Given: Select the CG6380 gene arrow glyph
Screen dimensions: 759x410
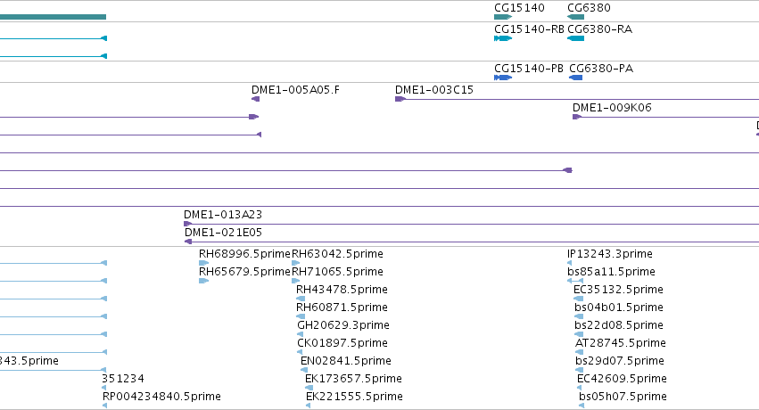Looking at the screenshot, I should (x=575, y=17).
